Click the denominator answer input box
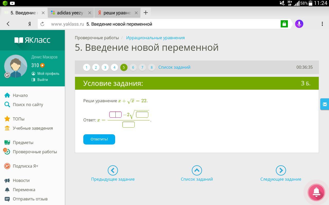Viewport: 329px width, 205px height. [x=129, y=125]
